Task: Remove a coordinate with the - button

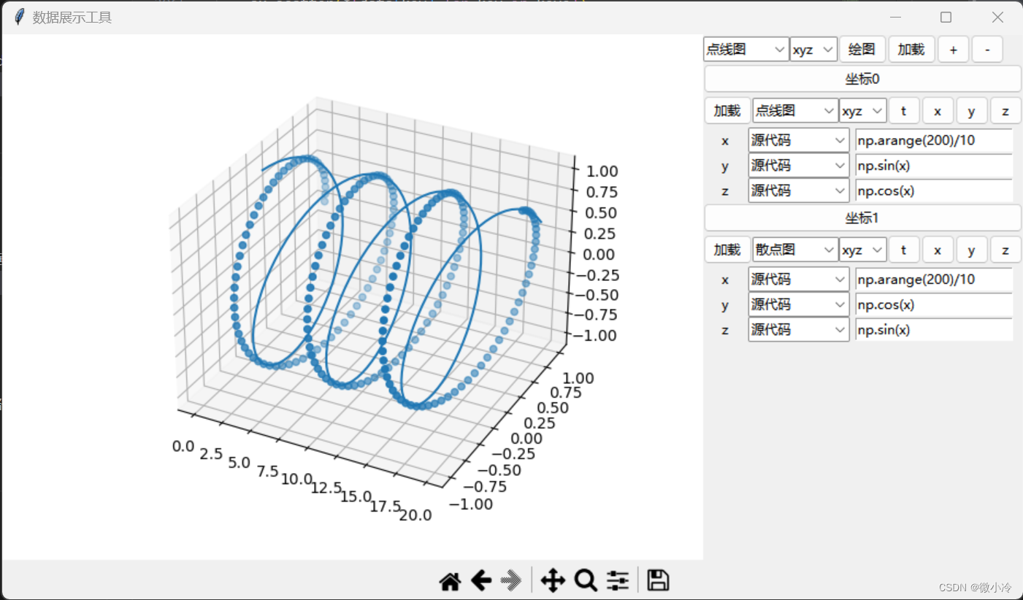Action: [x=988, y=49]
